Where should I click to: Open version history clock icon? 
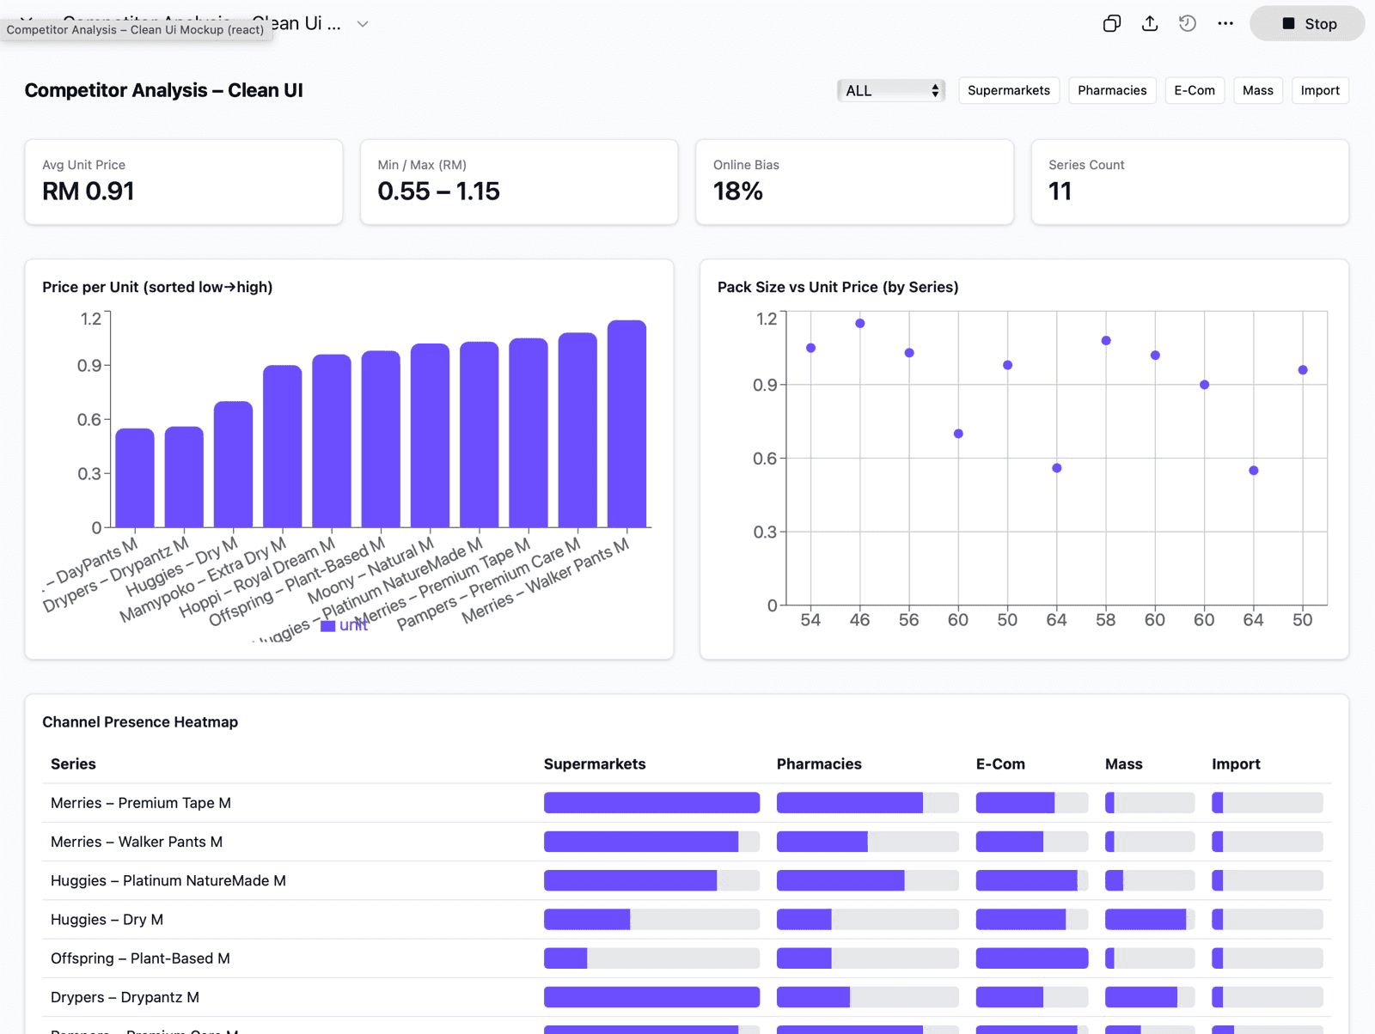[1187, 23]
